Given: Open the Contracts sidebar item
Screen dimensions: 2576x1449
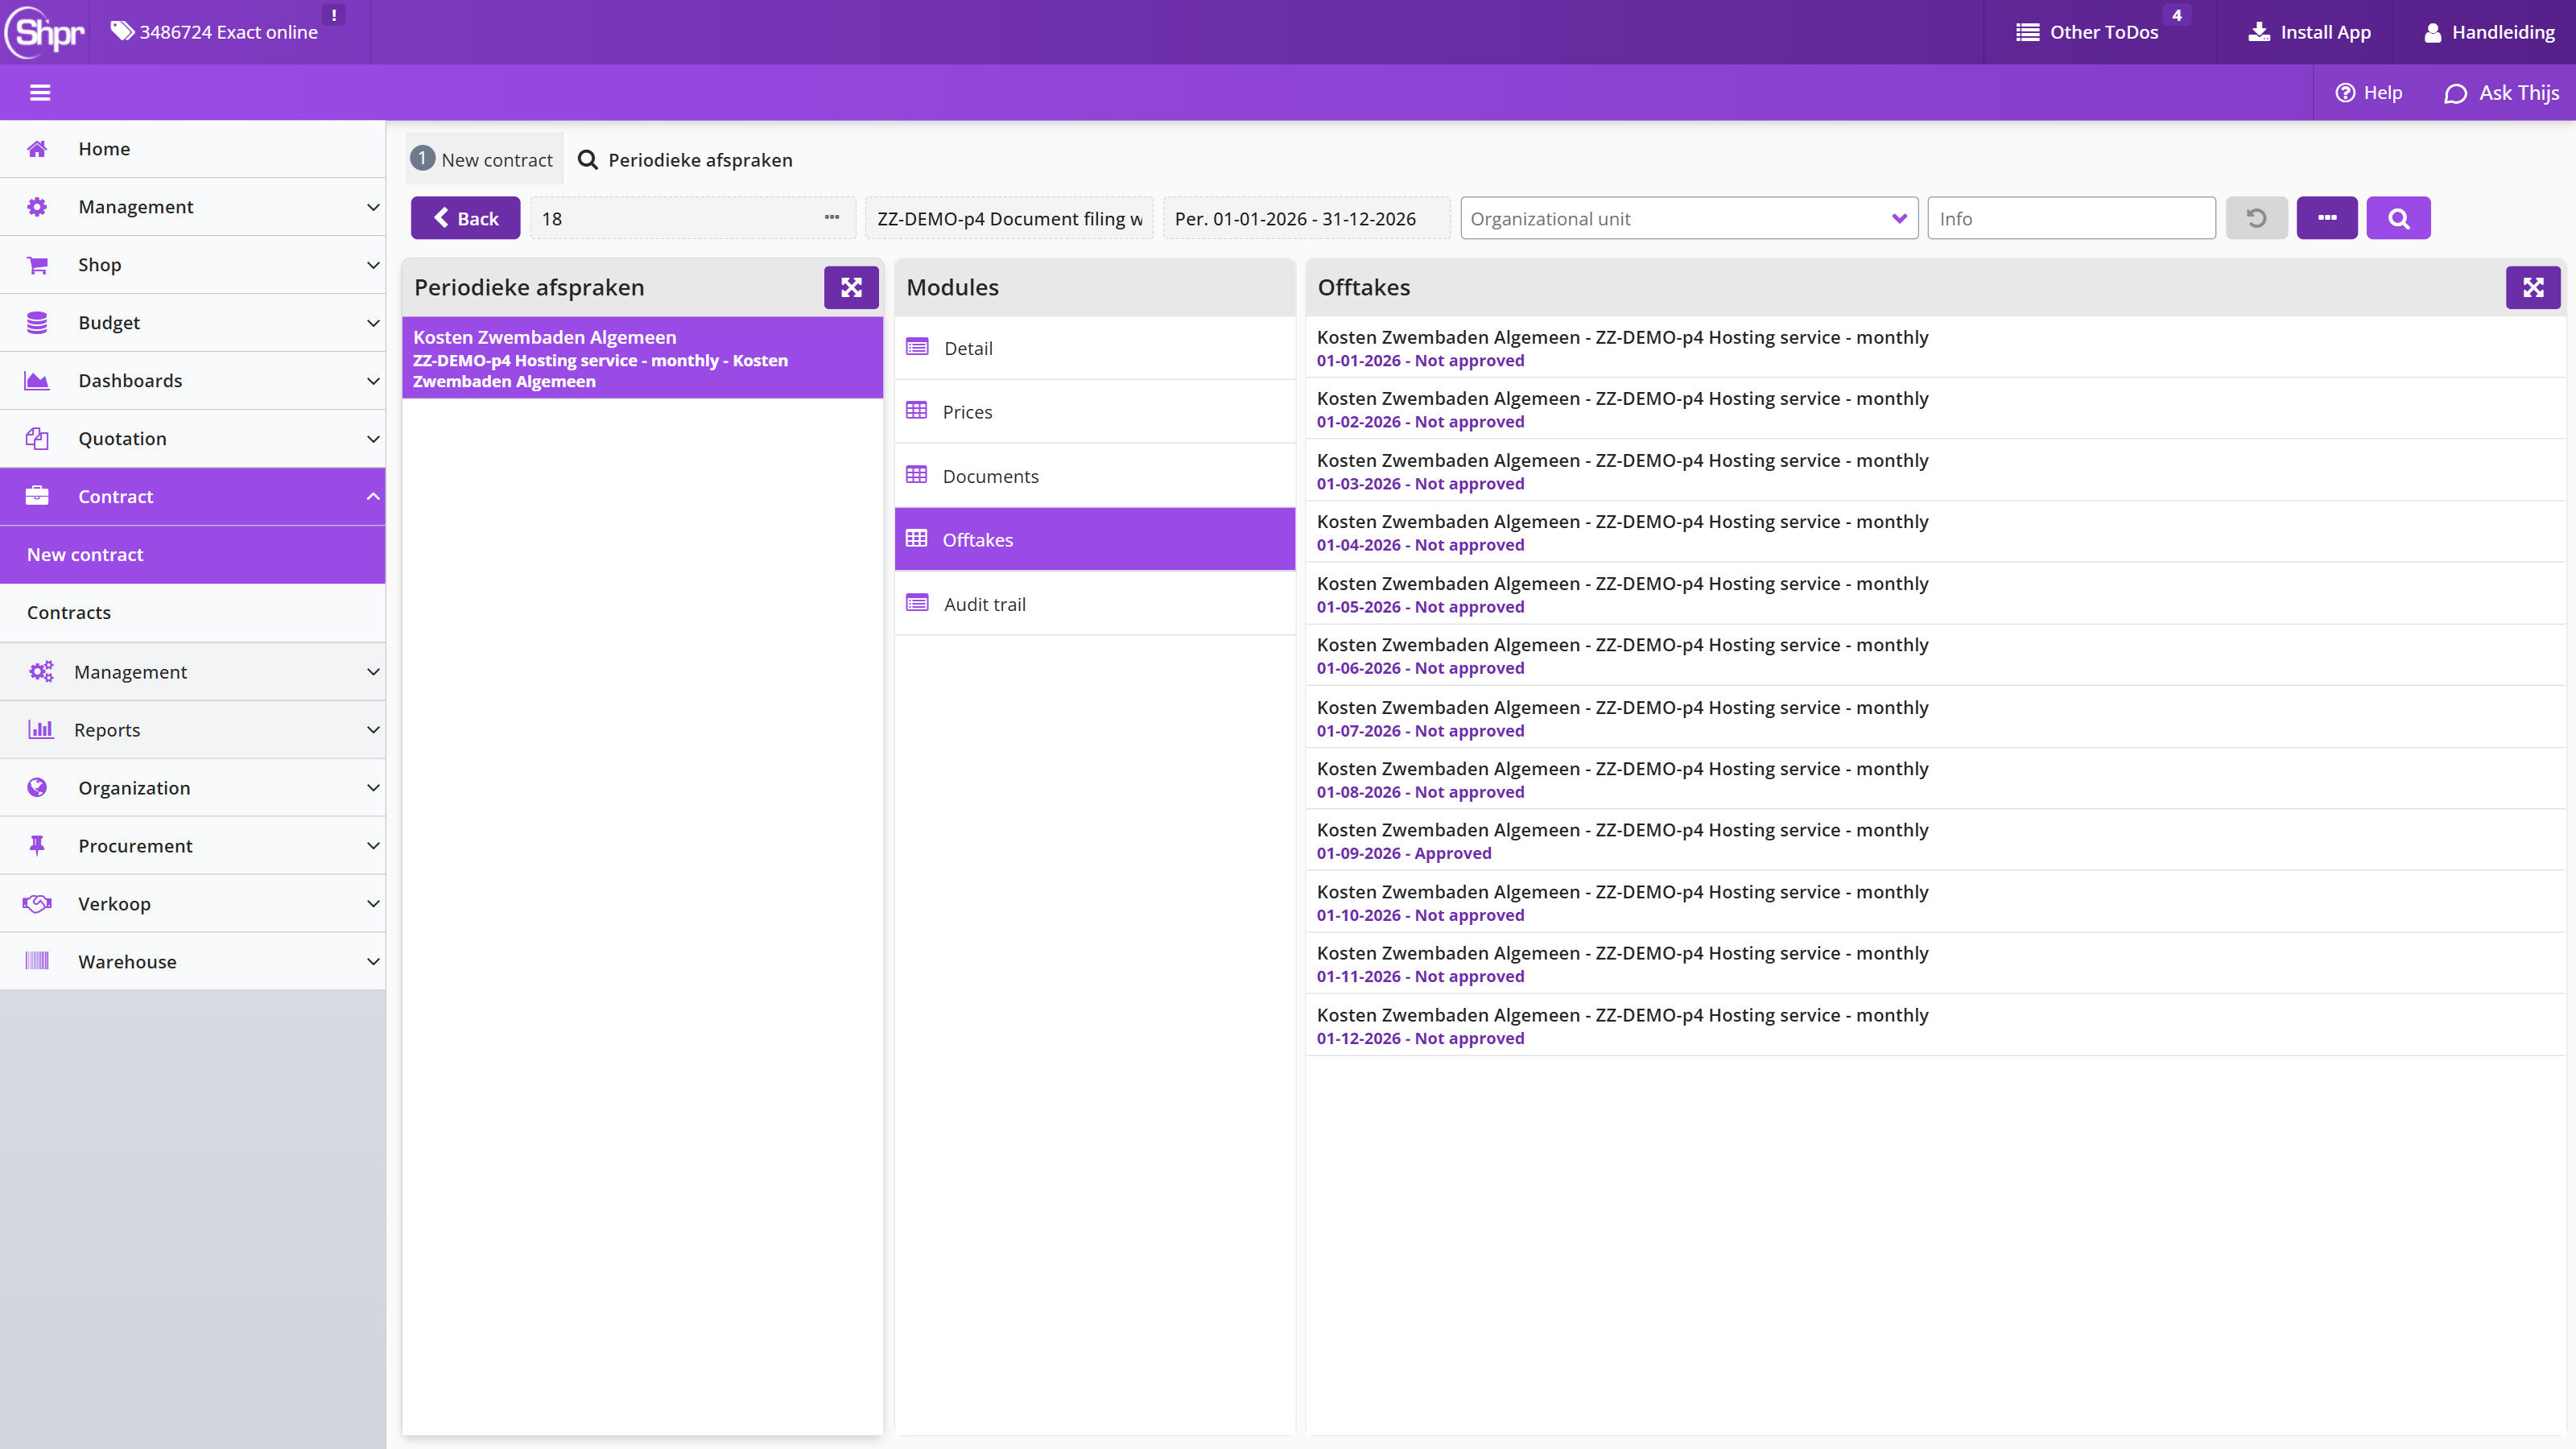Looking at the screenshot, I should [x=193, y=613].
